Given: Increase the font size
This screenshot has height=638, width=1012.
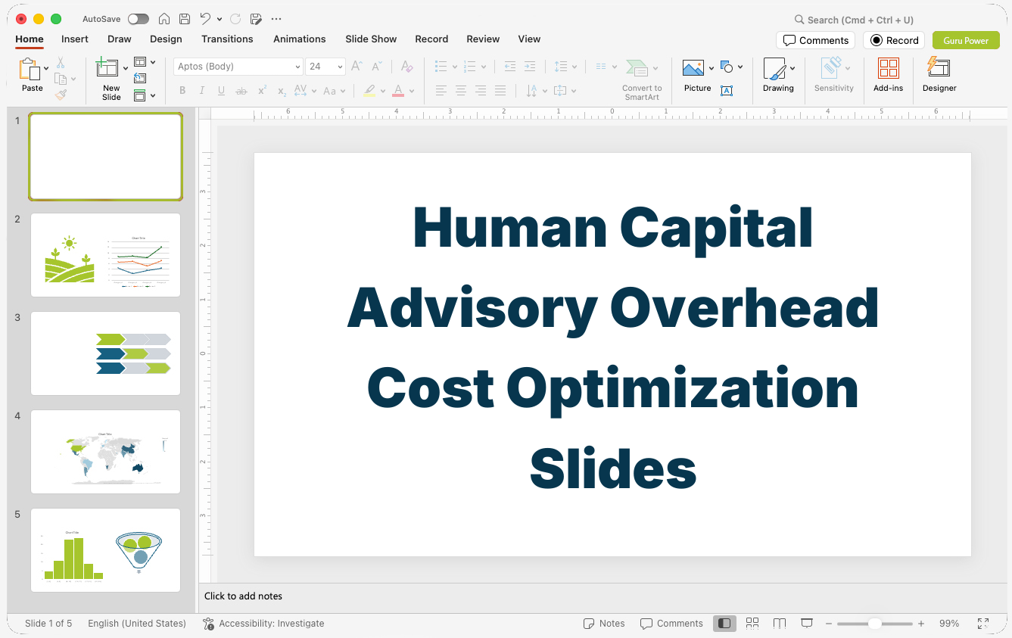Looking at the screenshot, I should click(x=357, y=67).
